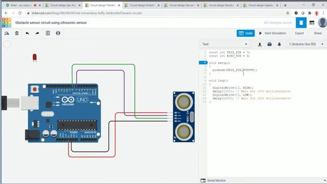The width and height of the screenshot is (327, 184).
Task: Redo the last action
Action: [37, 33]
